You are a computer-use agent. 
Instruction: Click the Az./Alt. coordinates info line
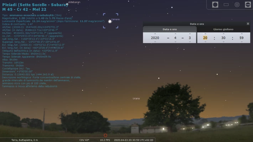point(32,36)
